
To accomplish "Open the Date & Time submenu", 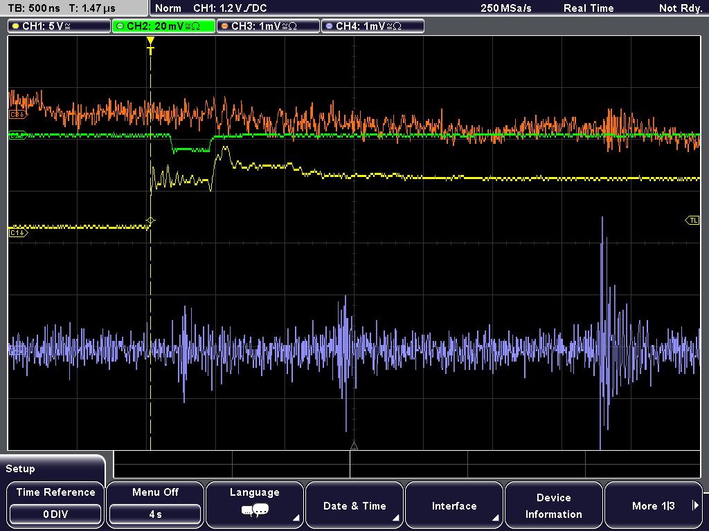I will coord(354,504).
